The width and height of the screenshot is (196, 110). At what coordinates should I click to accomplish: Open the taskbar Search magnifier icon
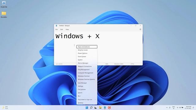coord(91,108)
